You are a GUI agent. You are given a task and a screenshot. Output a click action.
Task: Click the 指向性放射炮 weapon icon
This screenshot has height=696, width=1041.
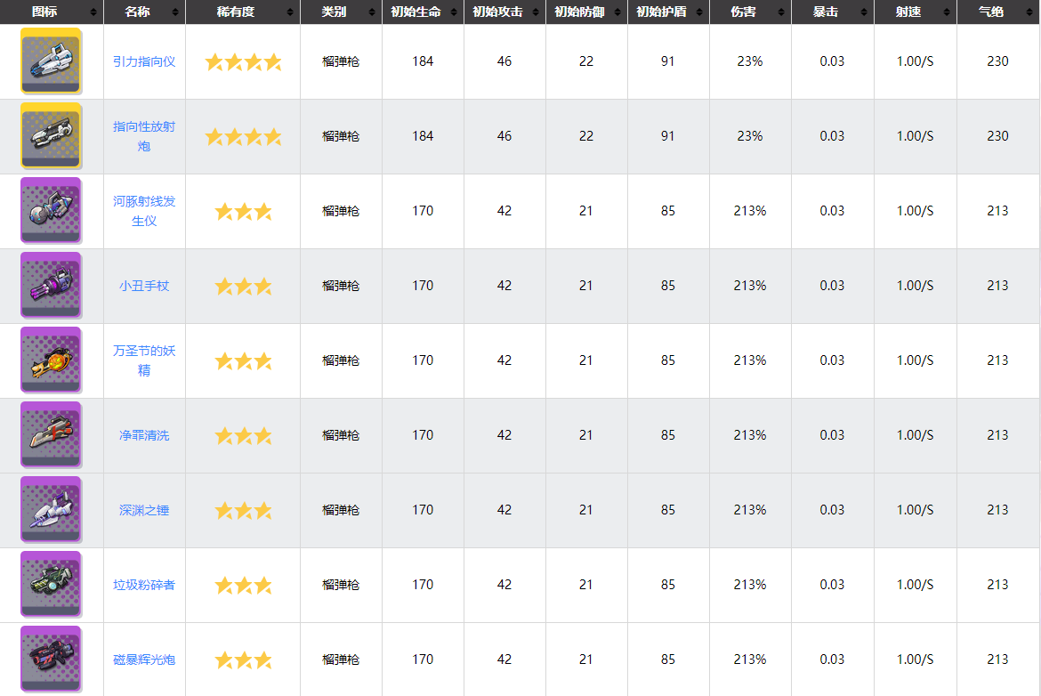pos(51,135)
